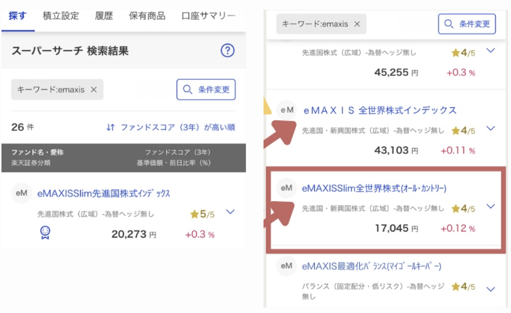
Task: Click eM logo beside eMAXIS最適化バランス
Action: click(x=286, y=266)
